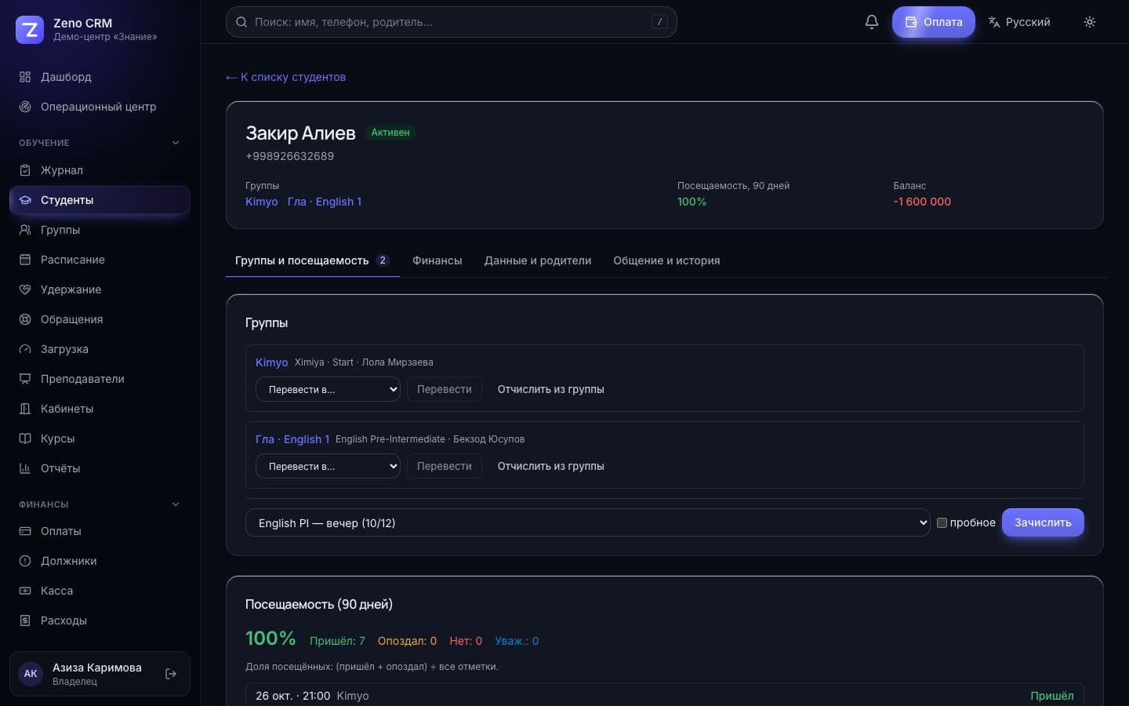Click Отчислить из группы for Гла · English 1
The image size is (1129, 706).
551,466
